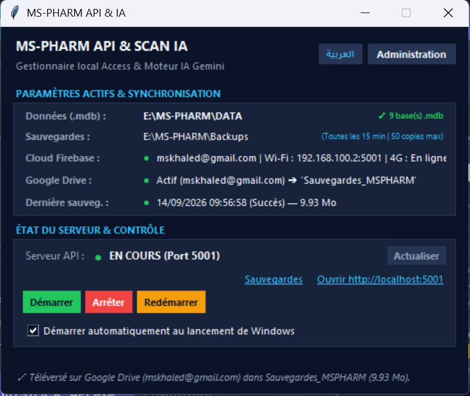Toggle auto-start at Windows launch checkbox
Screen dimensions: 470x396
point(33,331)
